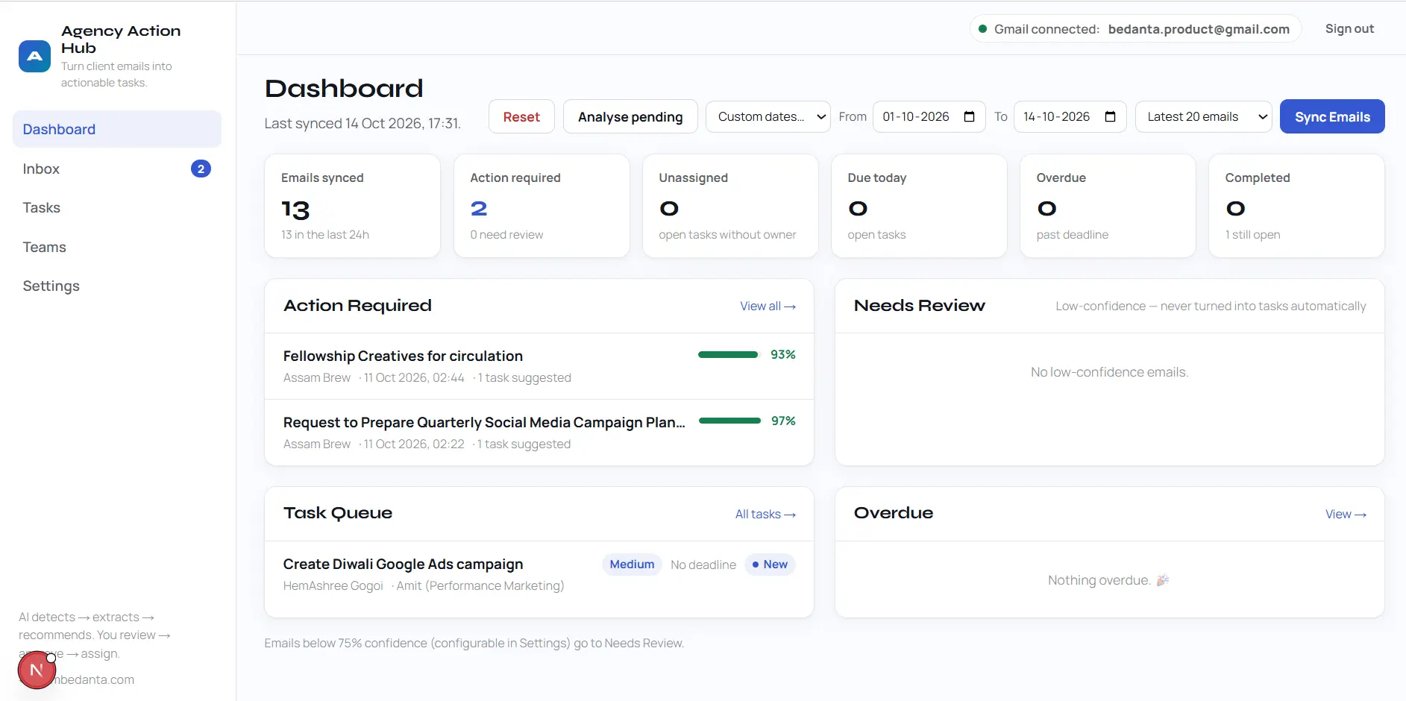
Task: Open Settings from the sidebar
Action: point(117,286)
